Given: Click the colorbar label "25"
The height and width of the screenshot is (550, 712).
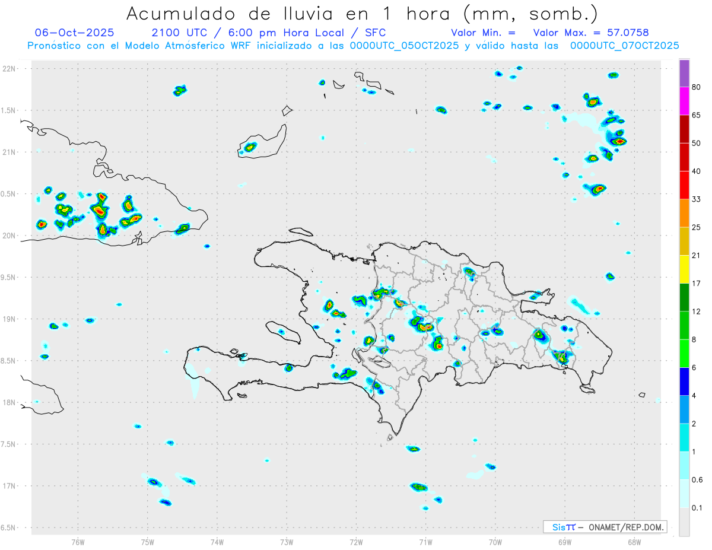Looking at the screenshot, I should [x=697, y=227].
